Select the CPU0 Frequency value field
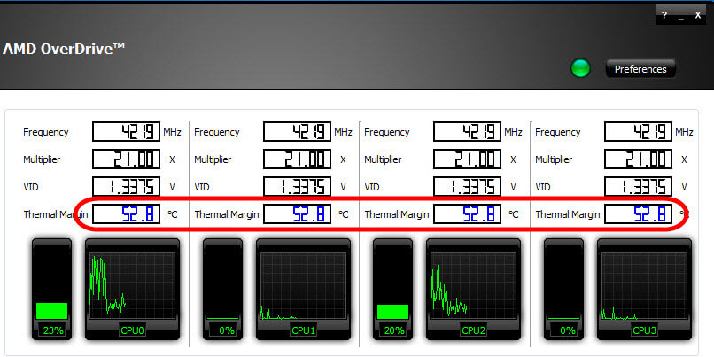 click(126, 132)
